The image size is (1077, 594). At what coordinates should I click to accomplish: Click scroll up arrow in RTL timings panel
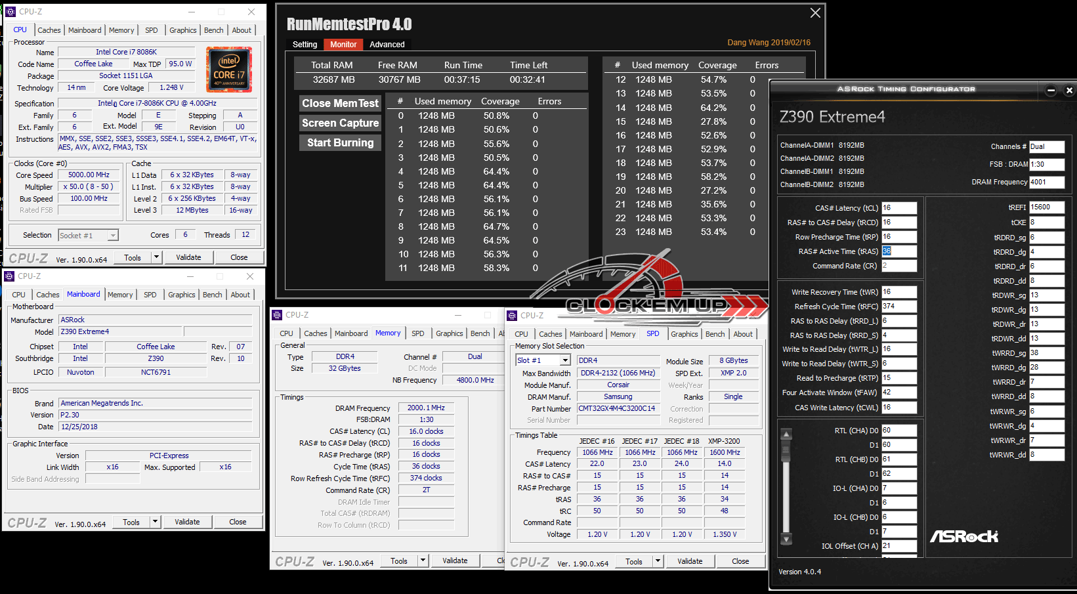point(786,434)
